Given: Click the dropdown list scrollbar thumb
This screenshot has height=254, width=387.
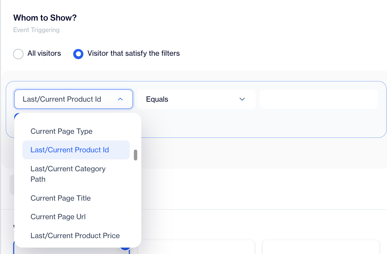Looking at the screenshot, I should (x=136, y=155).
